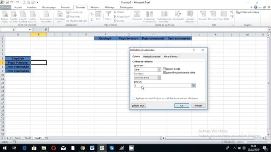
Task: Click the collapse-dialog icon in Source field
Action: pos(194,85)
